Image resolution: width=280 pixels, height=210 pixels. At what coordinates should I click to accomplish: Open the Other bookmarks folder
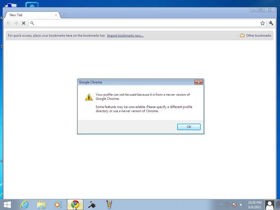pyautogui.click(x=256, y=36)
